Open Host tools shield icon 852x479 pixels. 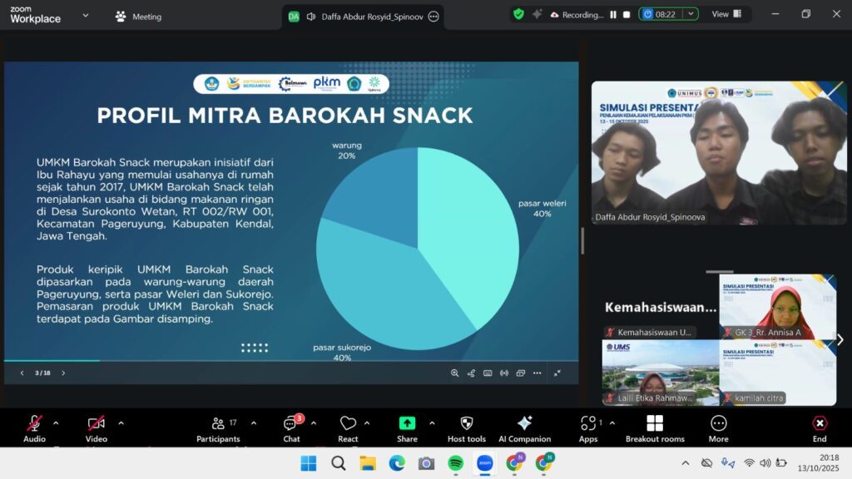(466, 427)
